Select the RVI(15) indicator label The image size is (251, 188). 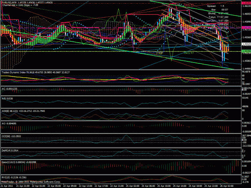click(14, 177)
